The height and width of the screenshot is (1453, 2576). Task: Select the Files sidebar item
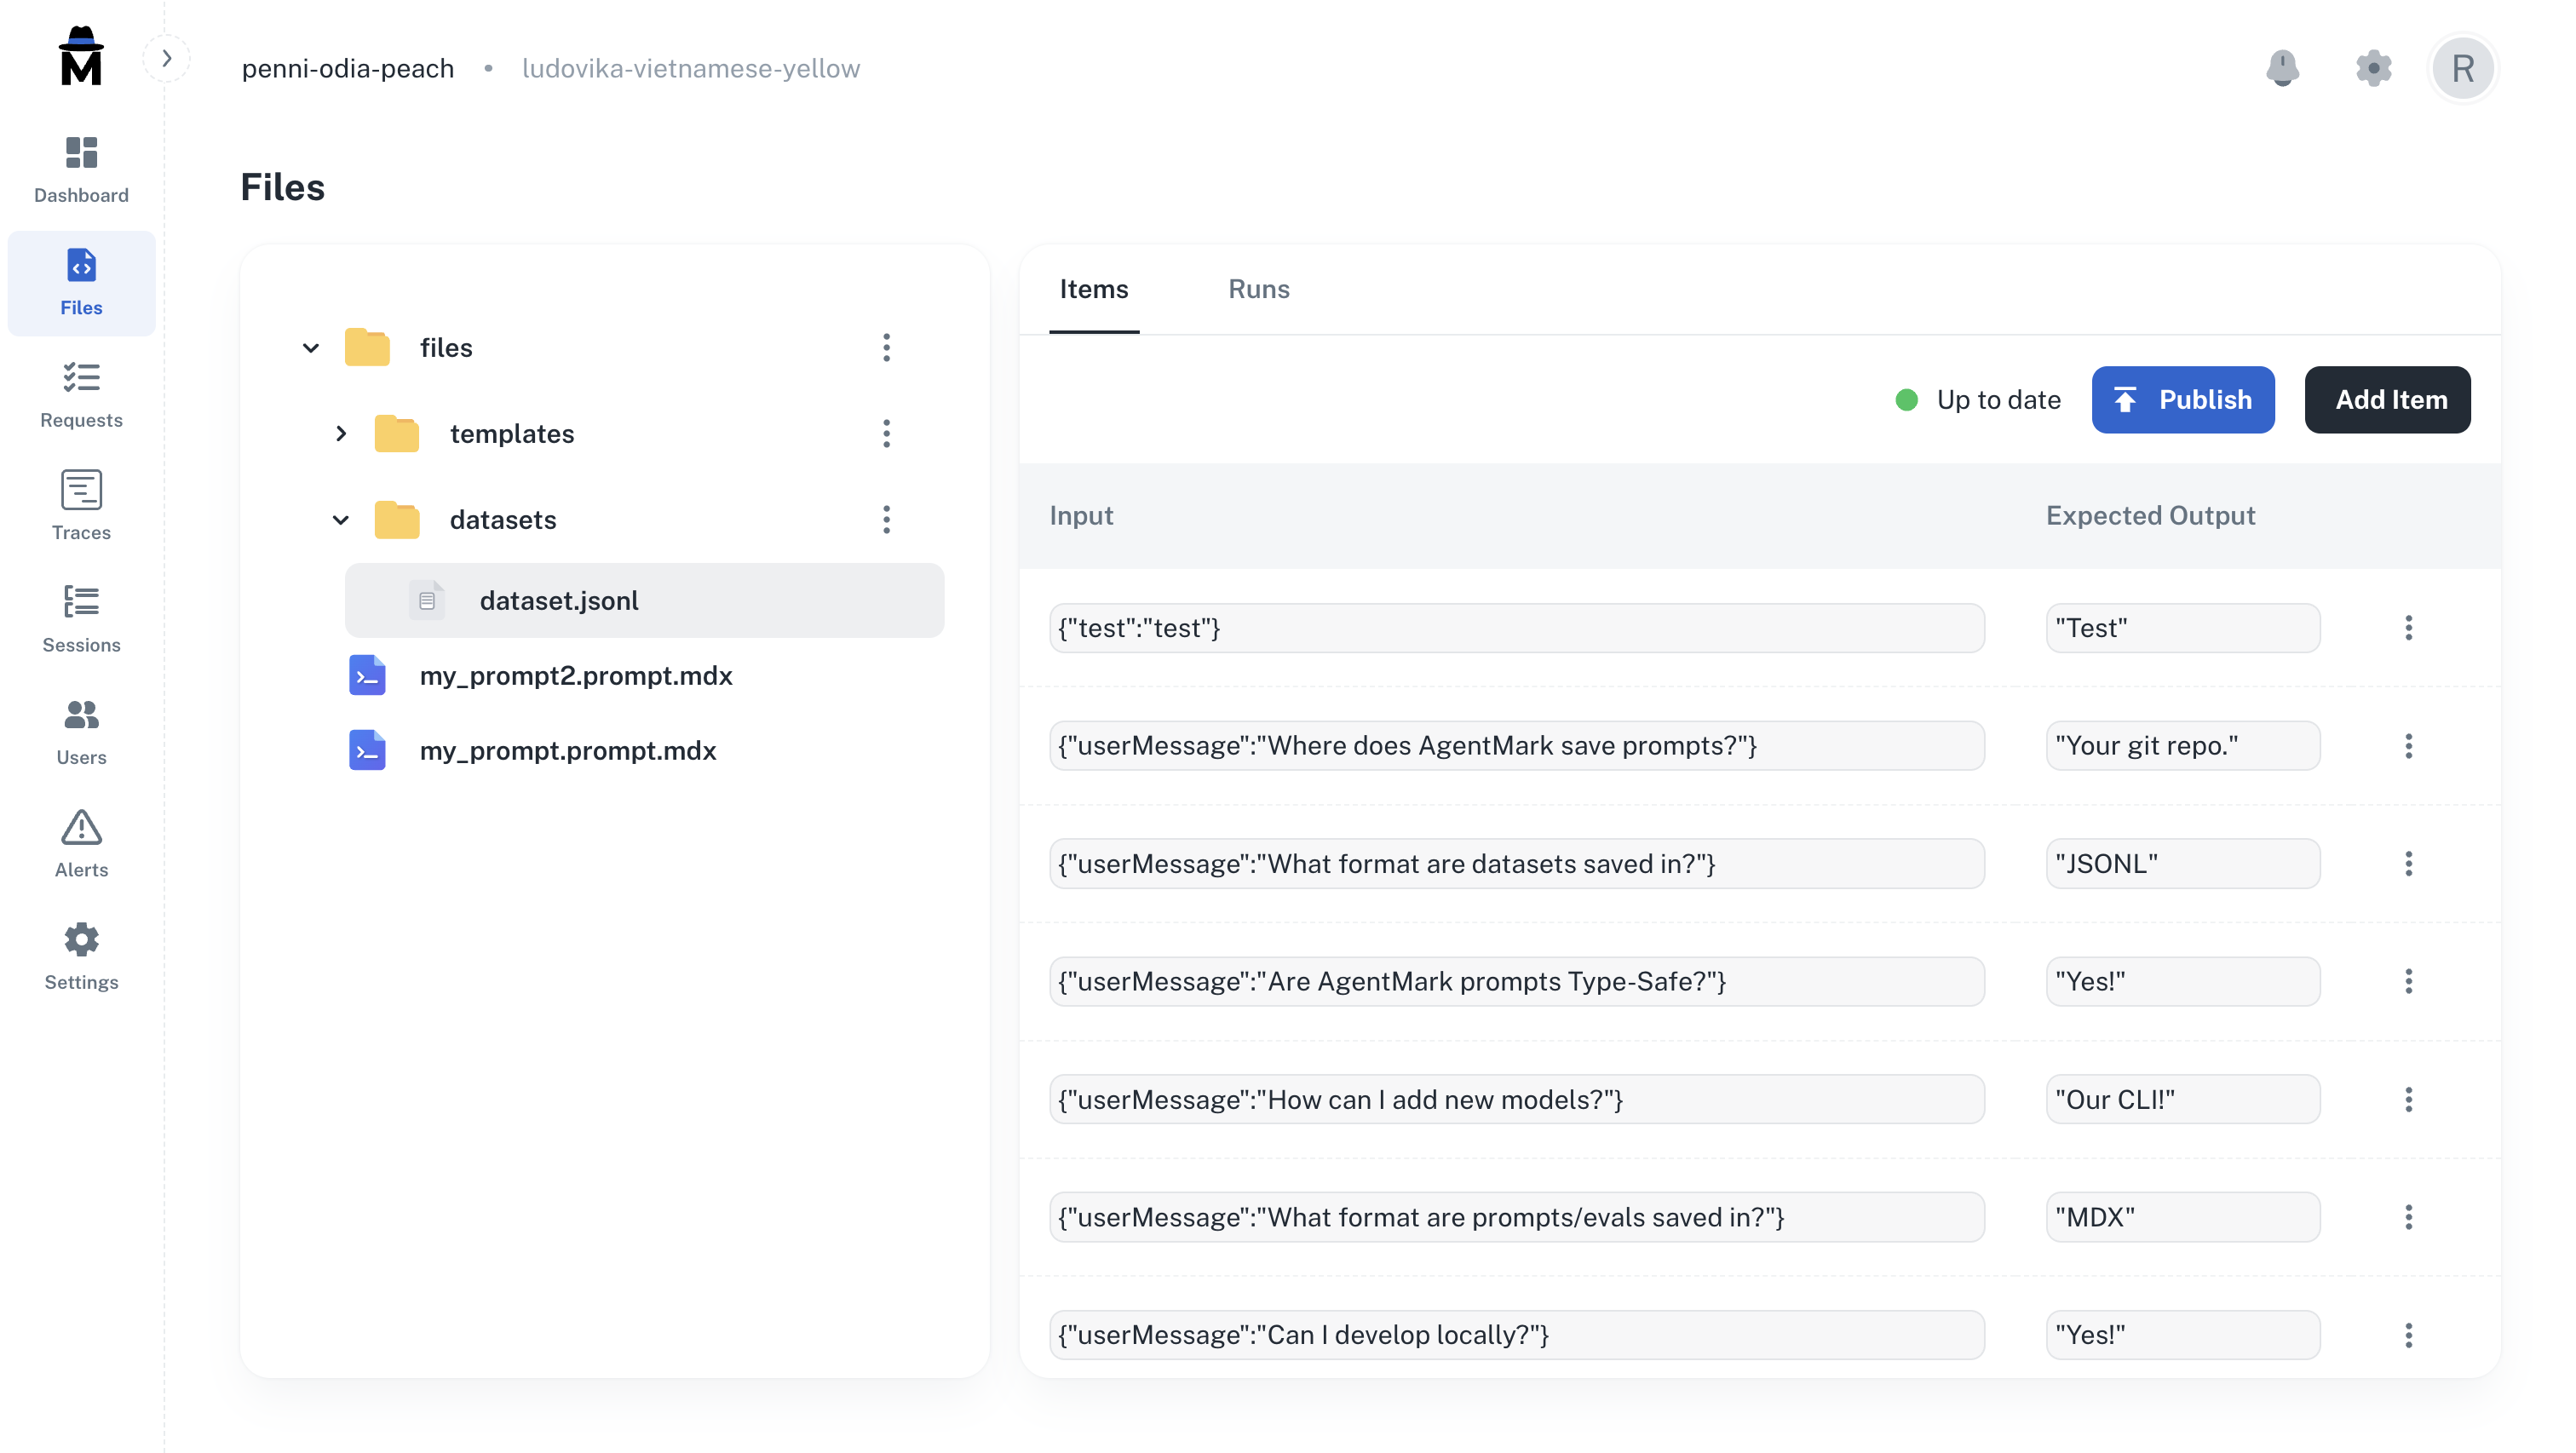tap(81, 283)
